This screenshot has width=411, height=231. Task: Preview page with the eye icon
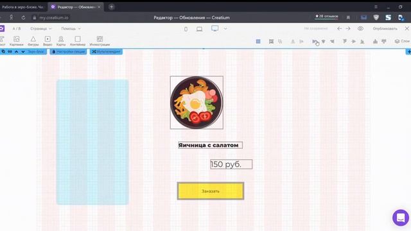tap(361, 28)
